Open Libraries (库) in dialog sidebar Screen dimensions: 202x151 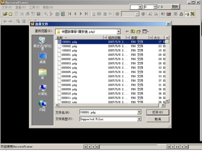43,74
